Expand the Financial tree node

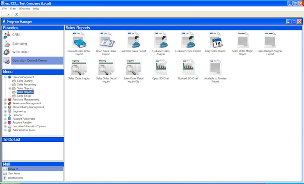click(5, 115)
